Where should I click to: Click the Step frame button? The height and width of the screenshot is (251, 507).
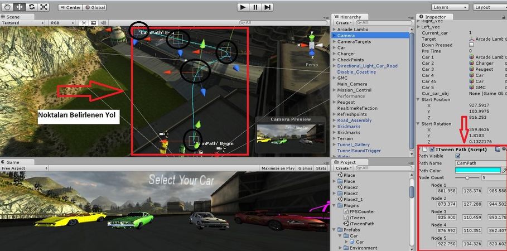268,7
